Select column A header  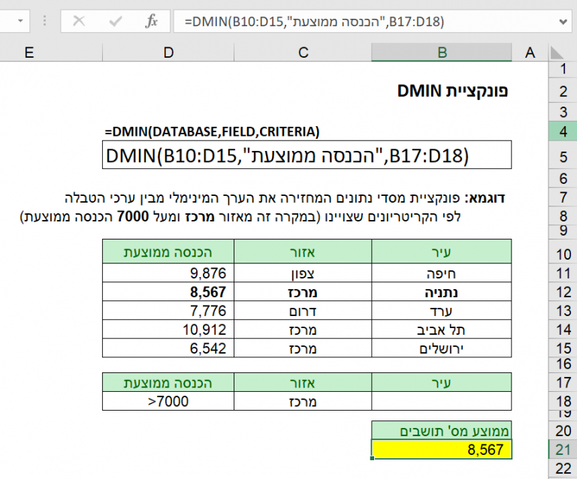point(530,53)
